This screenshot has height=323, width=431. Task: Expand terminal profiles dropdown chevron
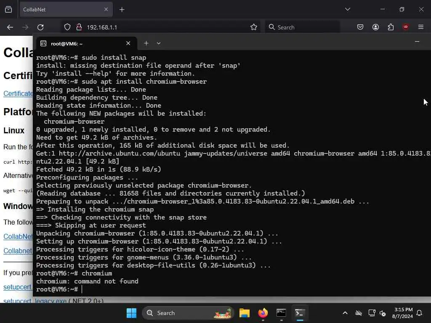point(159,43)
